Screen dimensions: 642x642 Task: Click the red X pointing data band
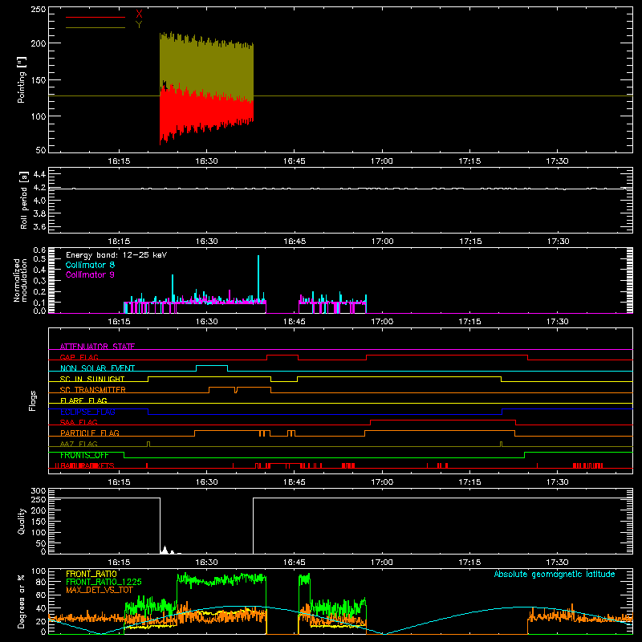click(x=206, y=112)
